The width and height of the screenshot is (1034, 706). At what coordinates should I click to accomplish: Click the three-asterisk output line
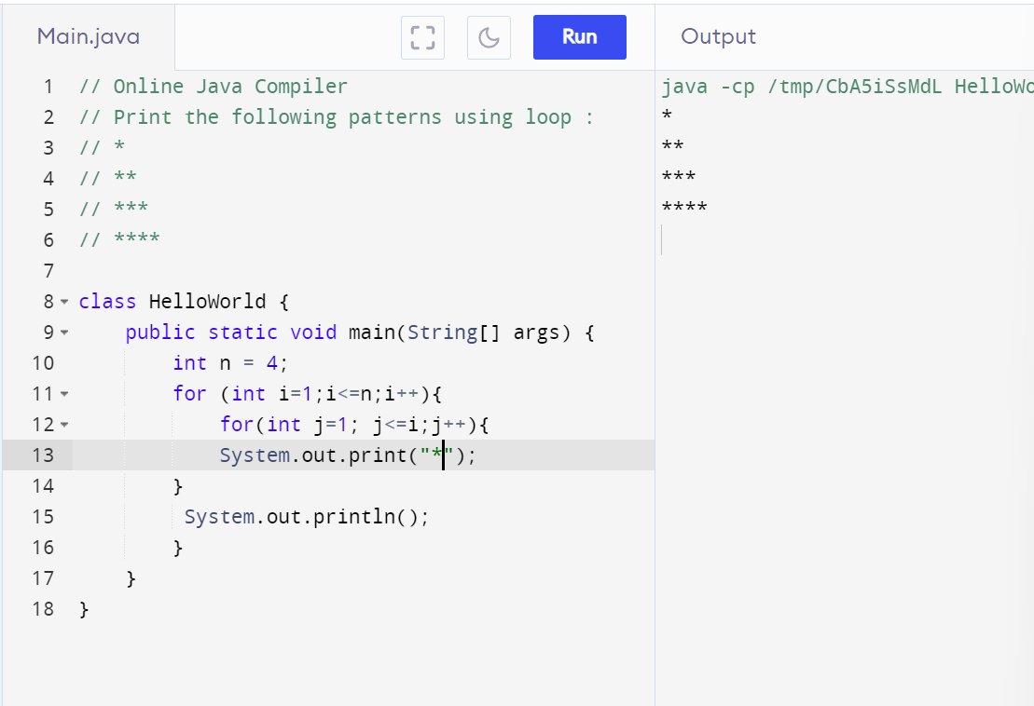679,177
